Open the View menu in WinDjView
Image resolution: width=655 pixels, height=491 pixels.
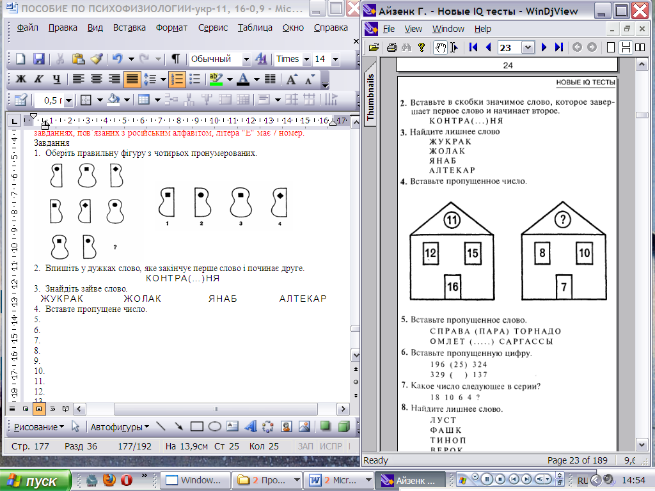click(x=413, y=29)
